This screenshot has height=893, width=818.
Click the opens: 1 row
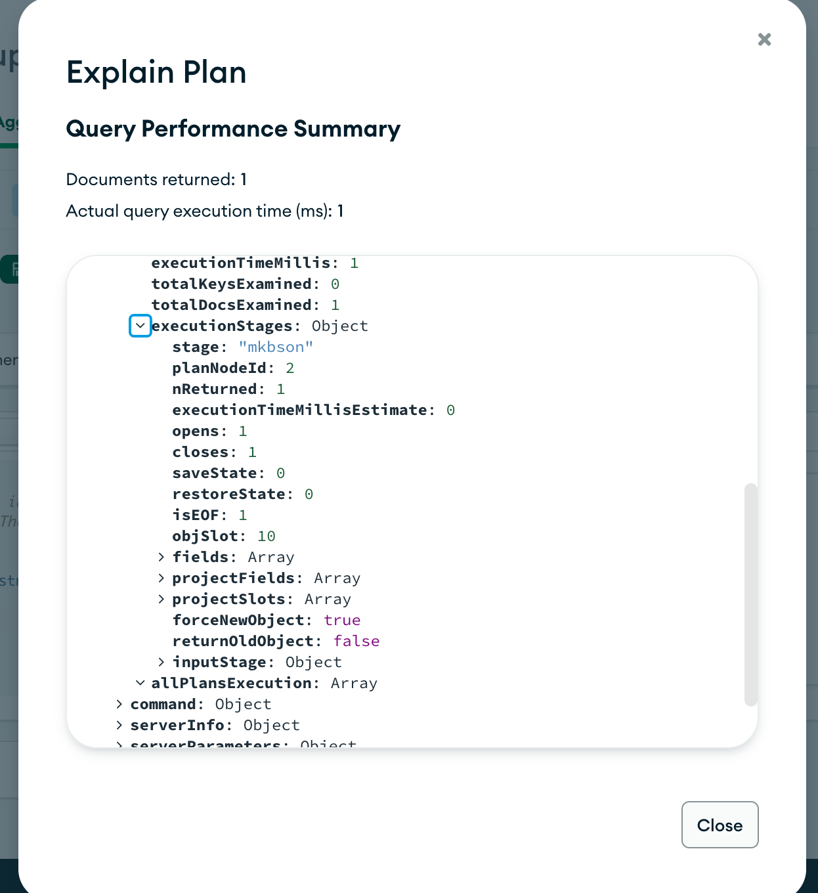(x=210, y=431)
